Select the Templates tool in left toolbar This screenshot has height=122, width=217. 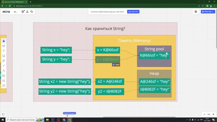[4, 76]
